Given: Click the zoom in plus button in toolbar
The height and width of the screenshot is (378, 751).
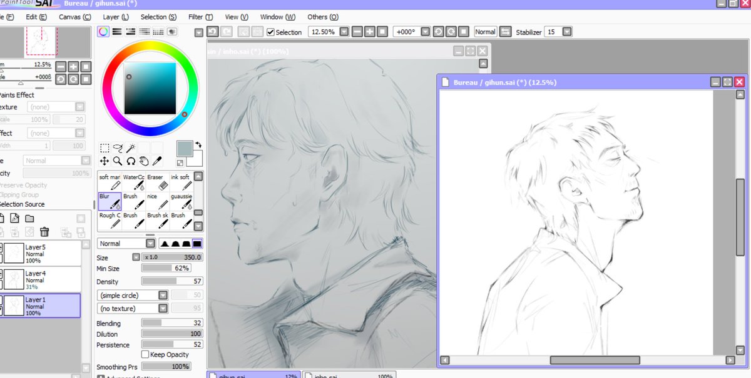Looking at the screenshot, I should 370,32.
